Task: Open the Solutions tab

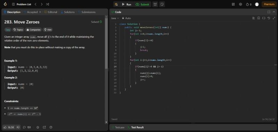Action: point(67,12)
